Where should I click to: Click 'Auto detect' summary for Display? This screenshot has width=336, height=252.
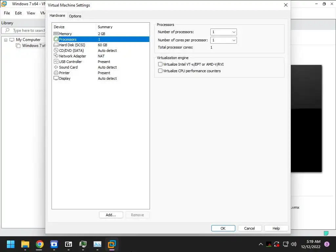click(x=107, y=78)
